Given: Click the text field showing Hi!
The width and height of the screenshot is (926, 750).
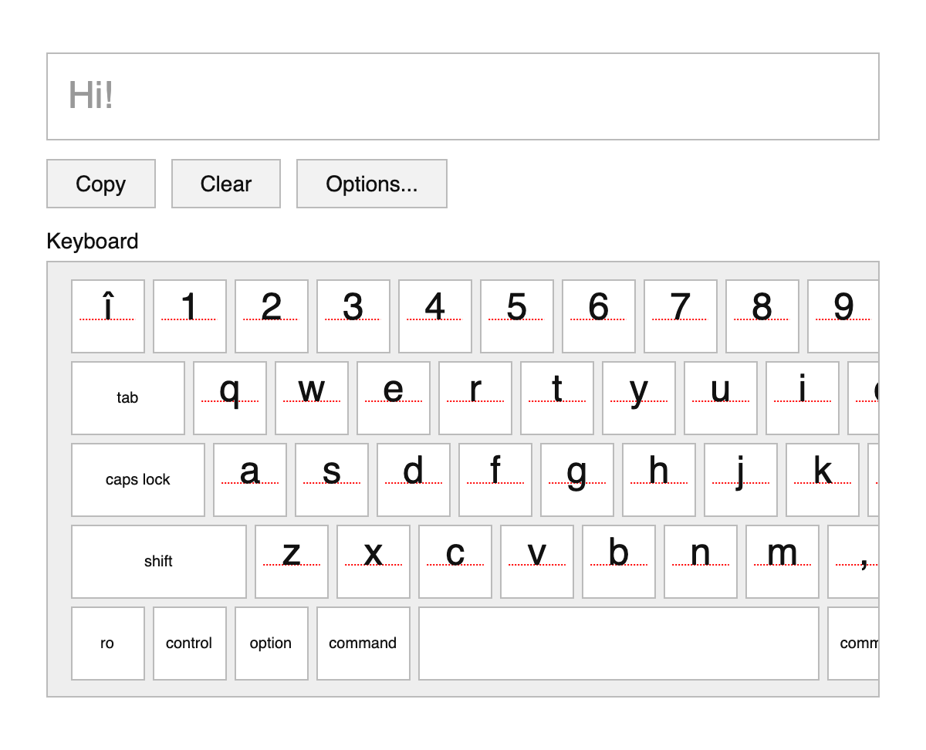Looking at the screenshot, I should (462, 96).
